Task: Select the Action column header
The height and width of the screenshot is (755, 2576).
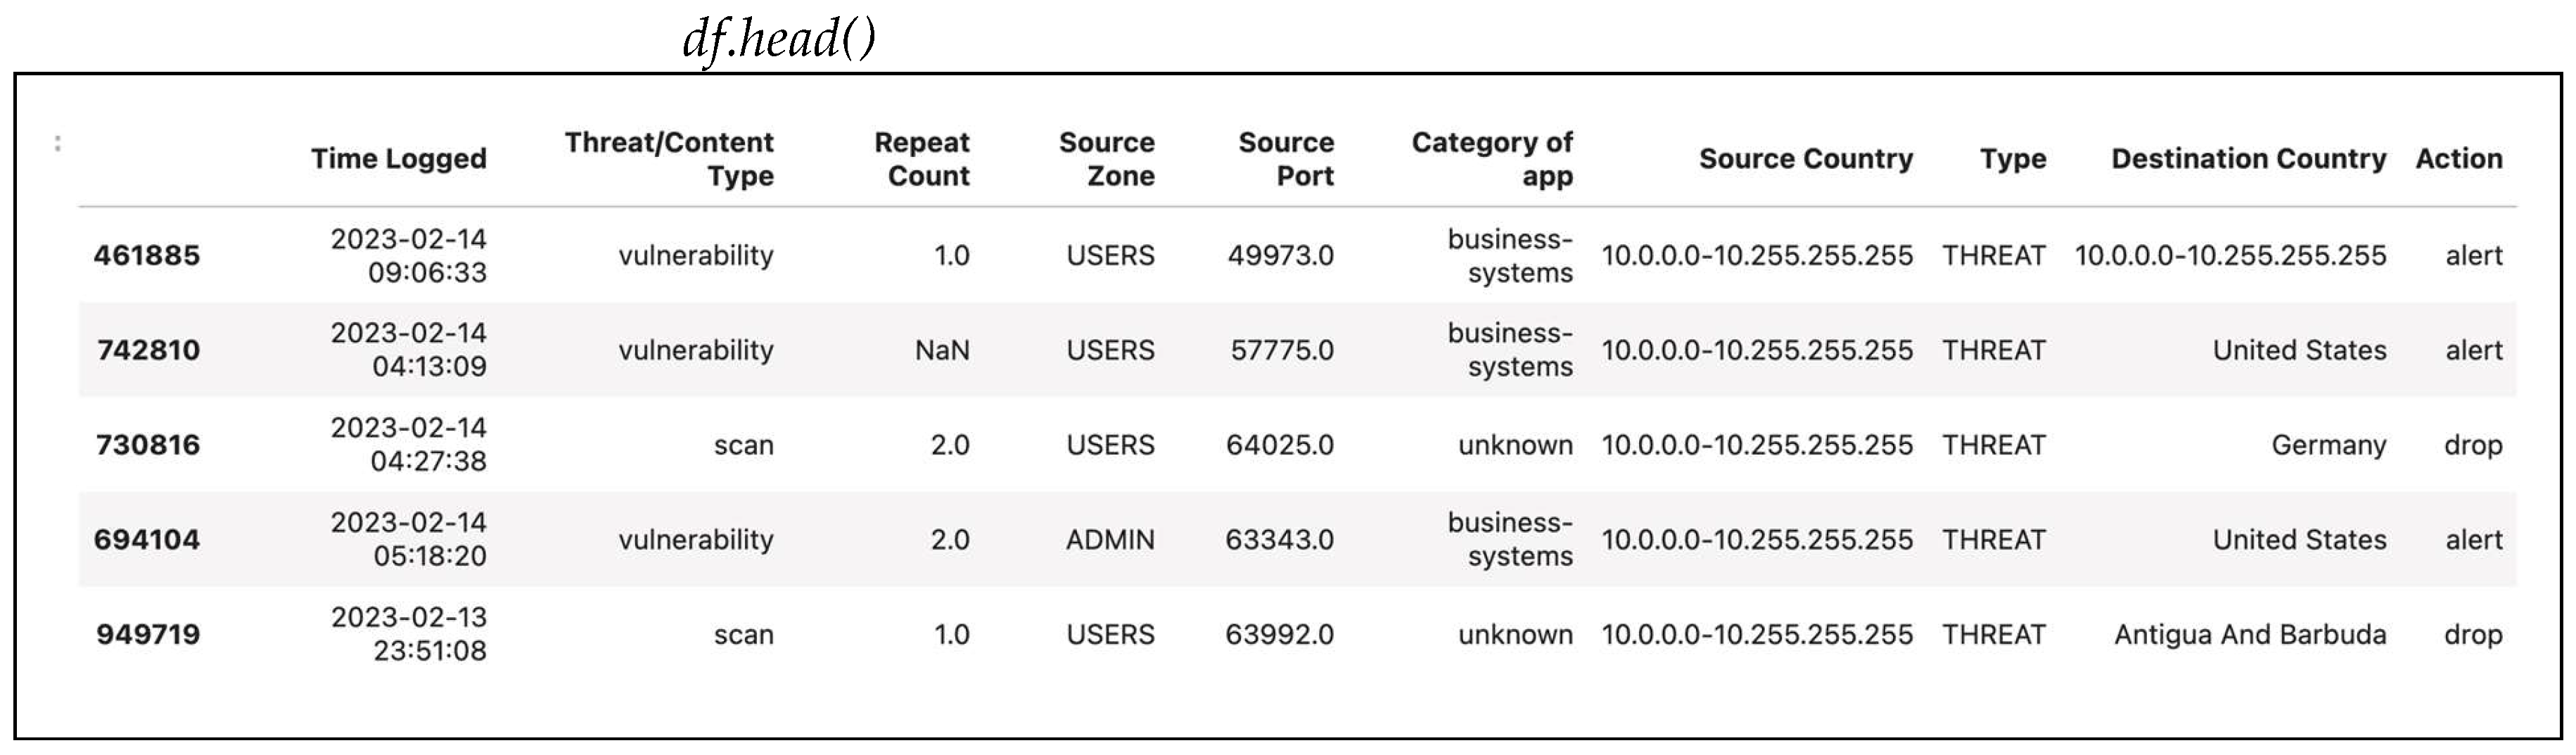Action: coord(2459,159)
